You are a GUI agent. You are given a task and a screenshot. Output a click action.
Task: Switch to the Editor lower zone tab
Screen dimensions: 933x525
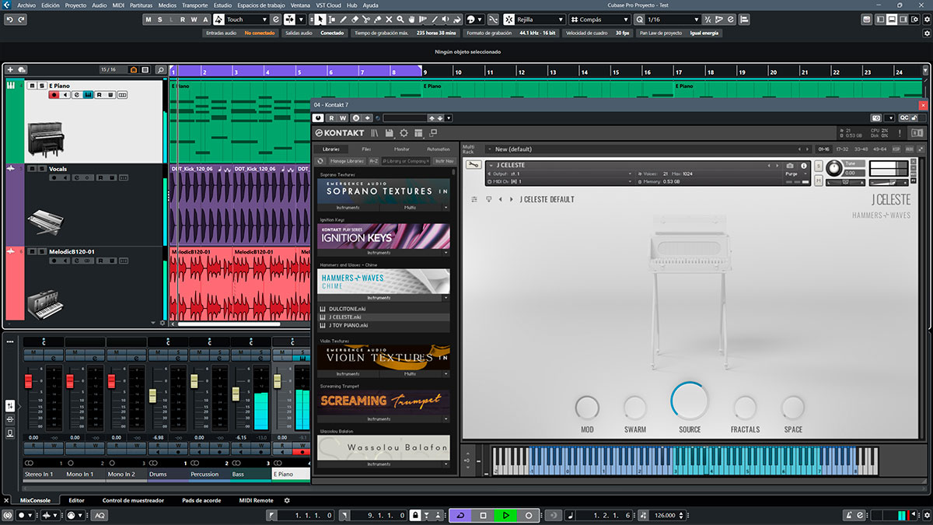(x=76, y=500)
